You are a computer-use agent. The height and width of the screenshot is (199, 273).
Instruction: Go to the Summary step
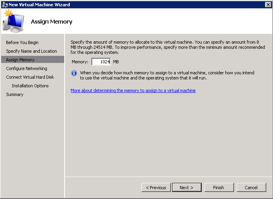tap(15, 94)
